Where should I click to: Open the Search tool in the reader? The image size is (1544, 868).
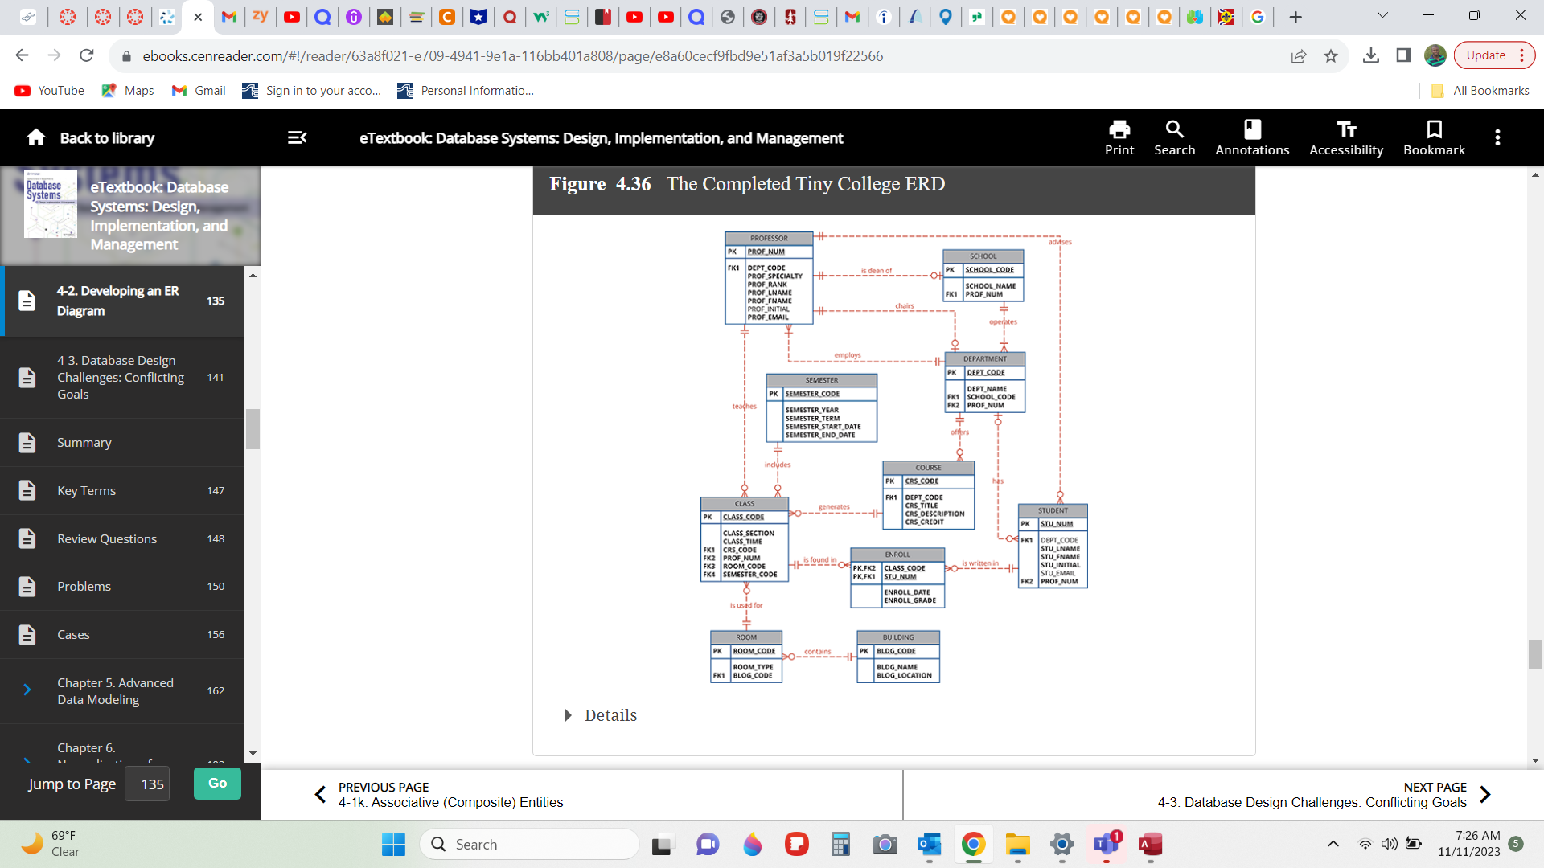tap(1174, 137)
